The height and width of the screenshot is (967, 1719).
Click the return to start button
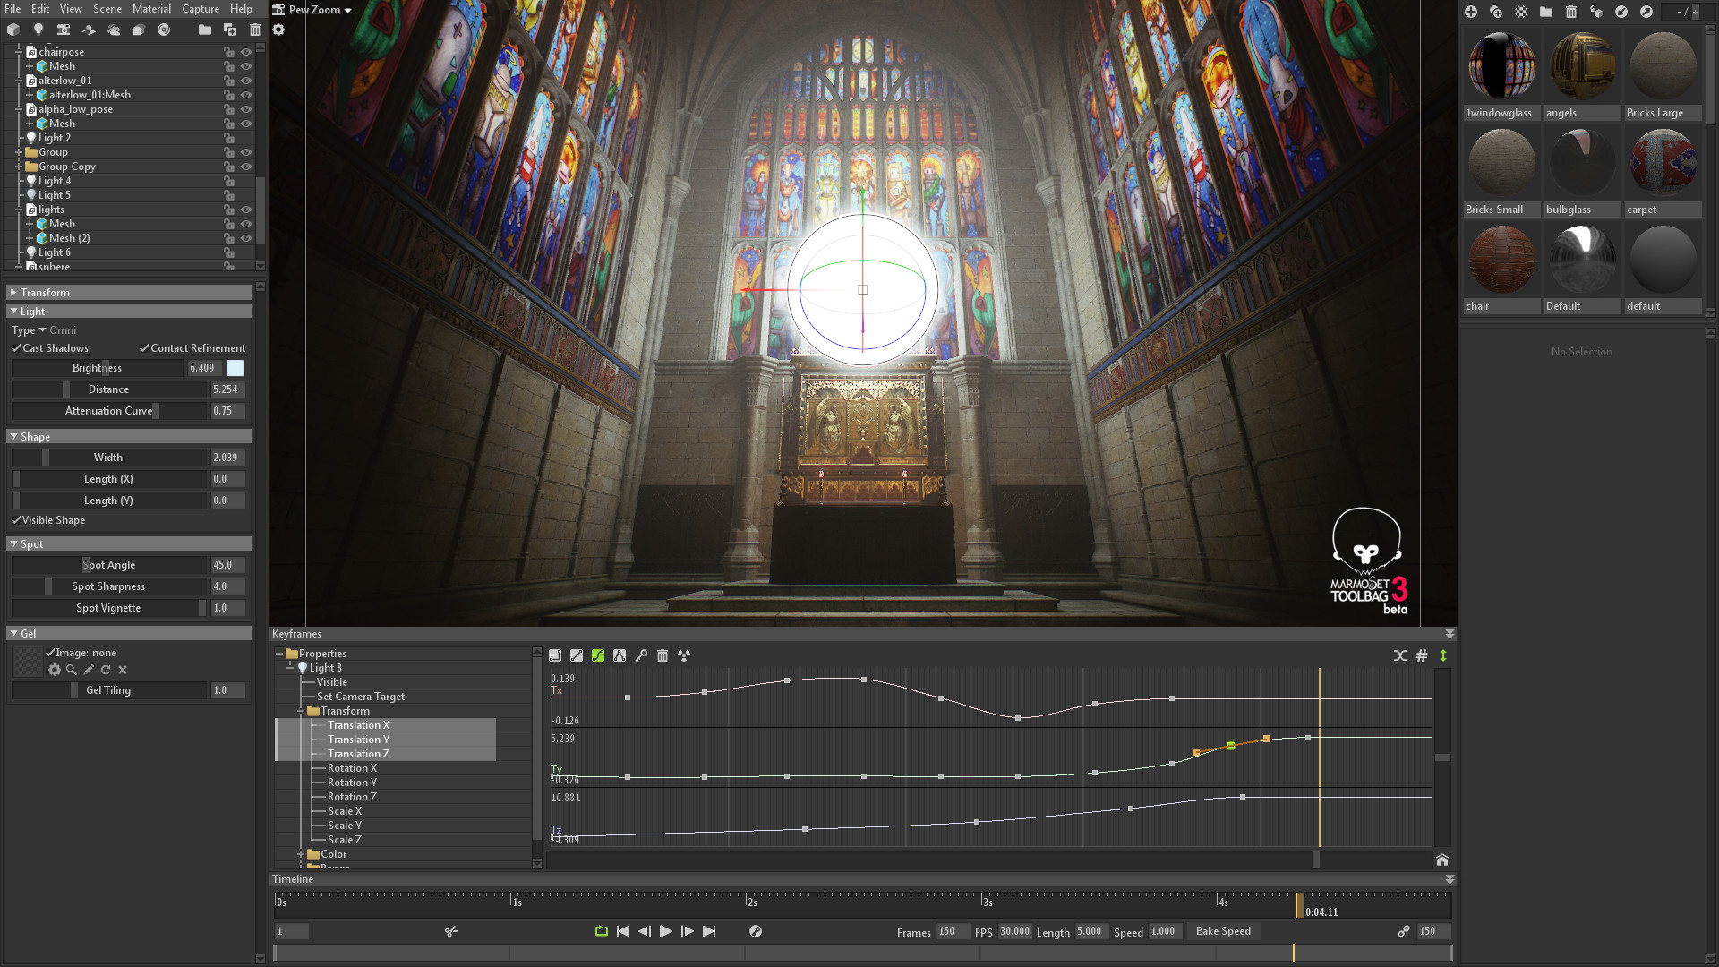click(622, 930)
